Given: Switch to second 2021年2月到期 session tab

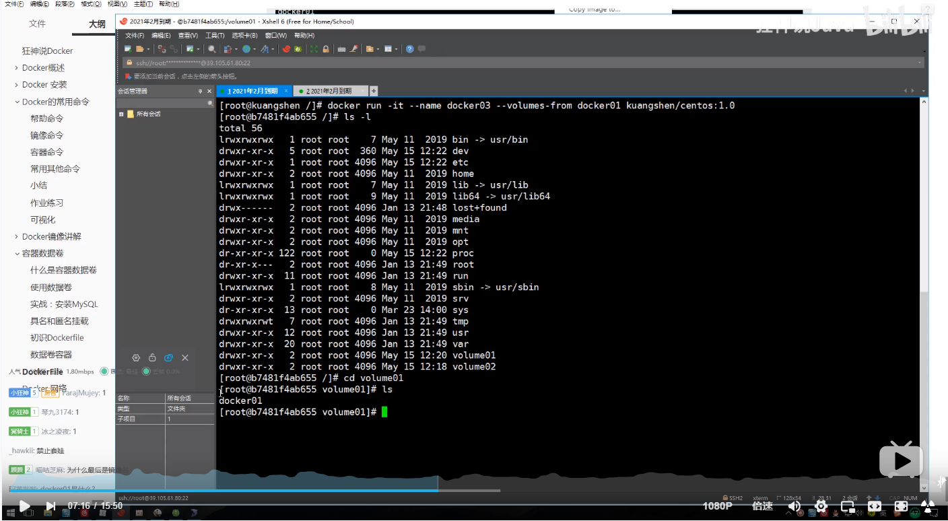Looking at the screenshot, I should point(329,91).
